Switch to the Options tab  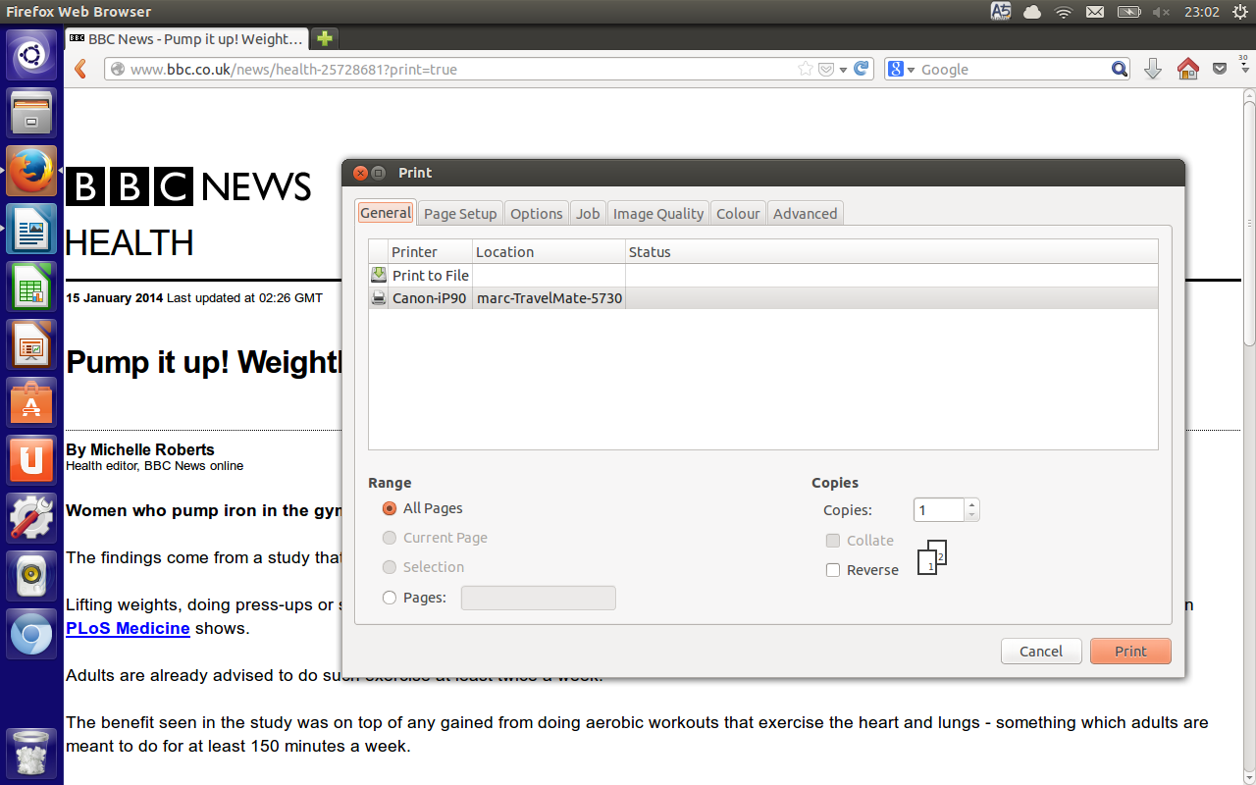click(x=537, y=214)
